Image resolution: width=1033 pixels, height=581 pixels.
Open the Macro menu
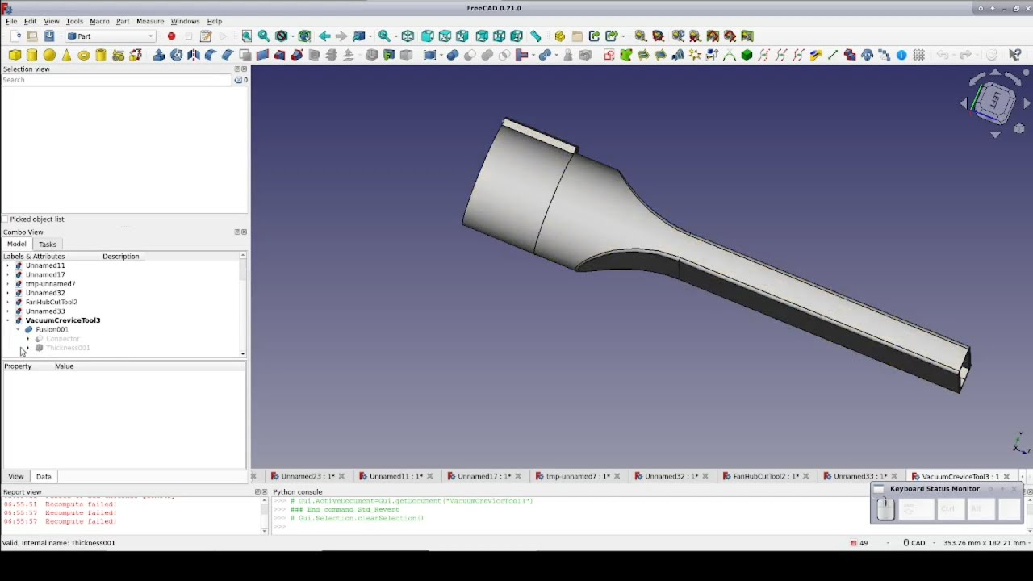click(x=99, y=21)
